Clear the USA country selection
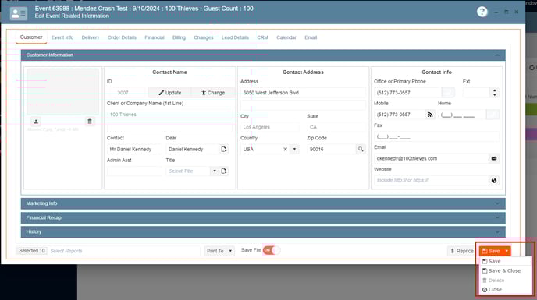Image resolution: width=537 pixels, height=300 pixels. 286,149
